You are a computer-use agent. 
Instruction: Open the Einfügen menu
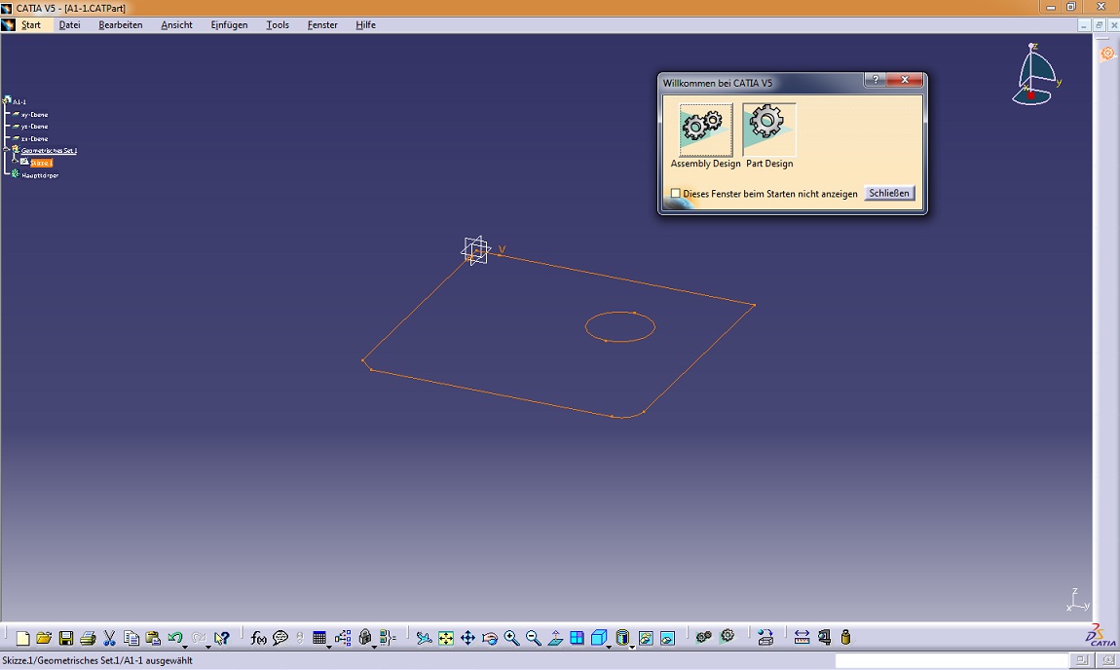tap(229, 25)
